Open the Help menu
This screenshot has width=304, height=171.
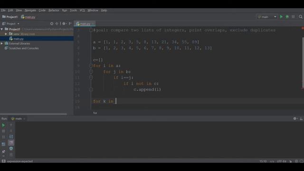[x=104, y=10]
